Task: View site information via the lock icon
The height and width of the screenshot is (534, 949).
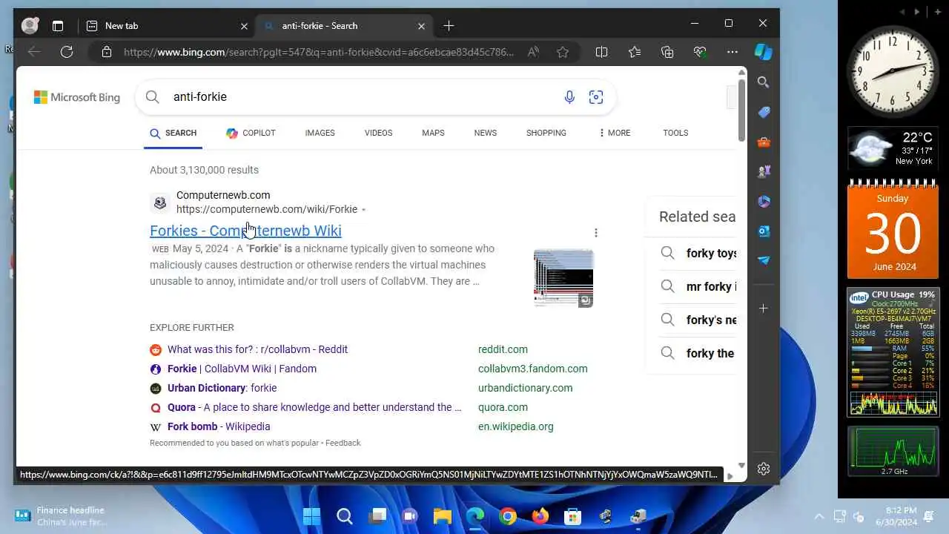Action: [x=107, y=52]
